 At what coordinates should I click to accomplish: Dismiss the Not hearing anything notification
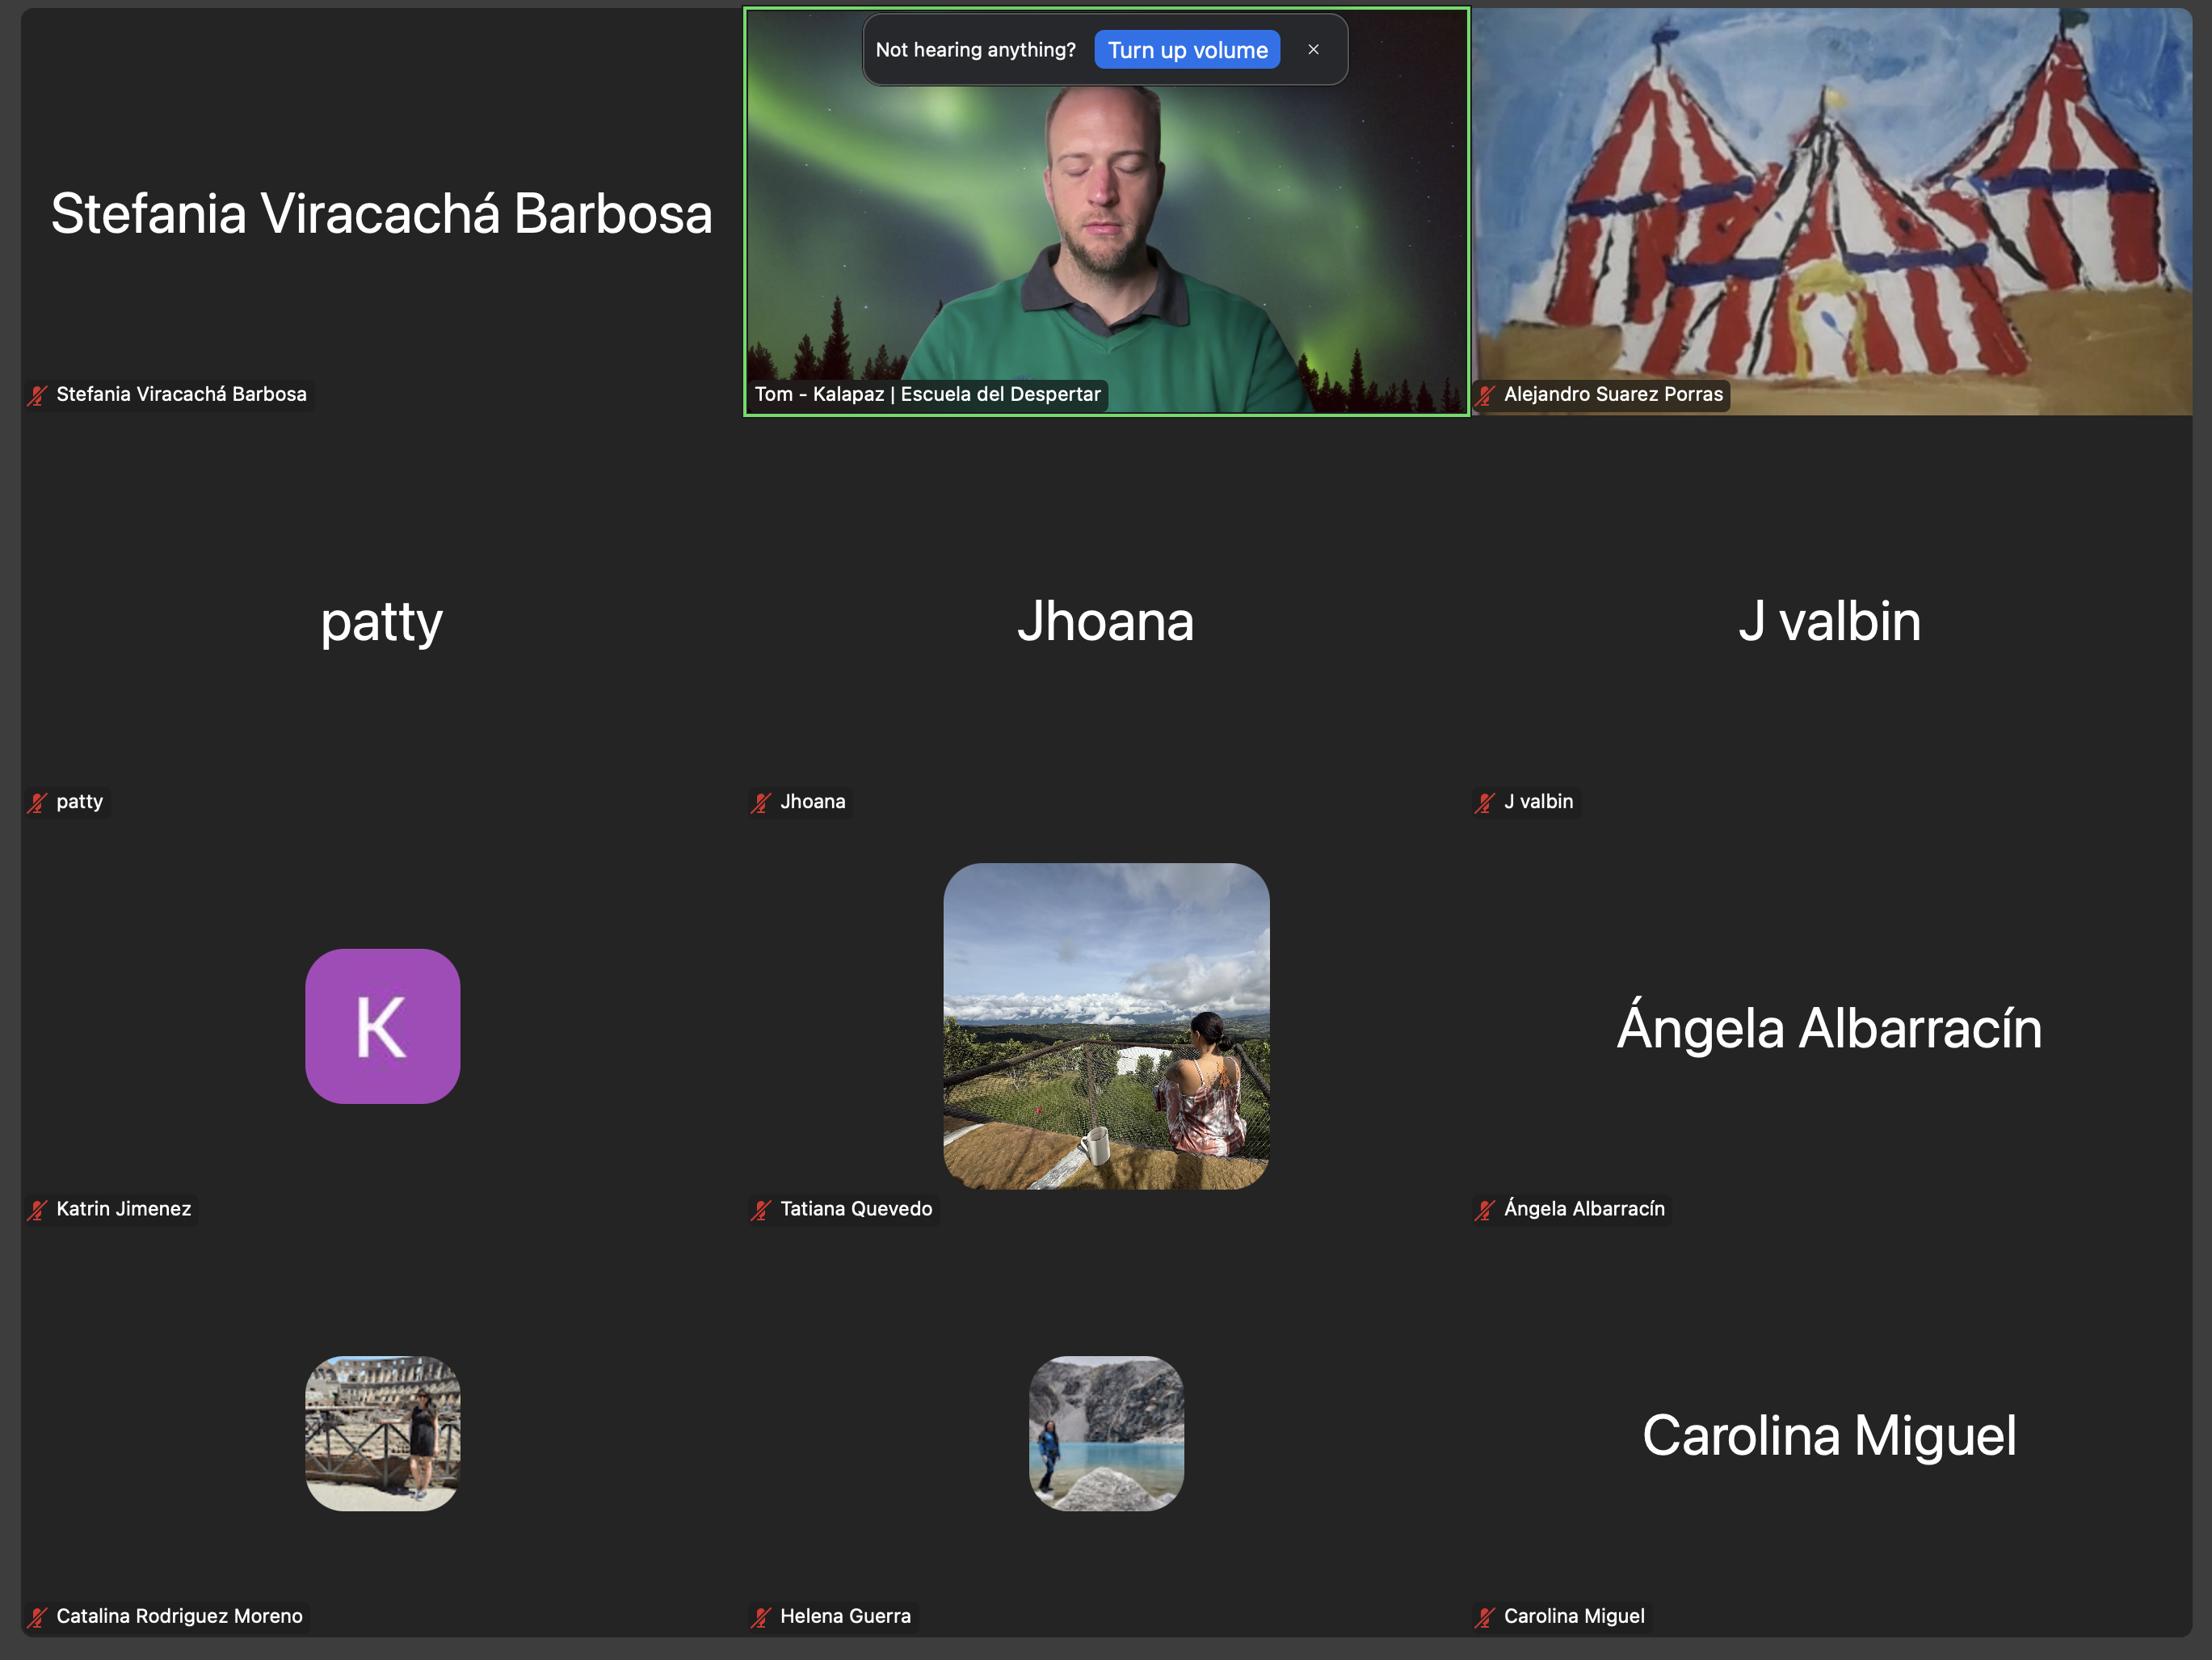(1313, 50)
